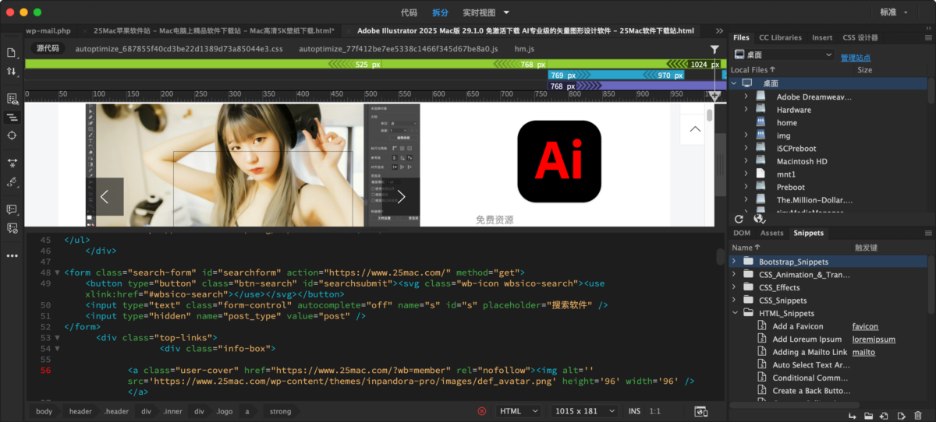Open Files panel group options menu
The width and height of the screenshot is (936, 422).
point(927,37)
